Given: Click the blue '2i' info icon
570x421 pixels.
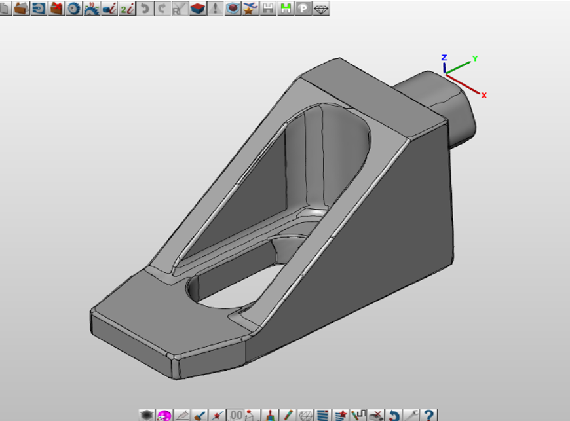Looking at the screenshot, I should pos(127,9).
